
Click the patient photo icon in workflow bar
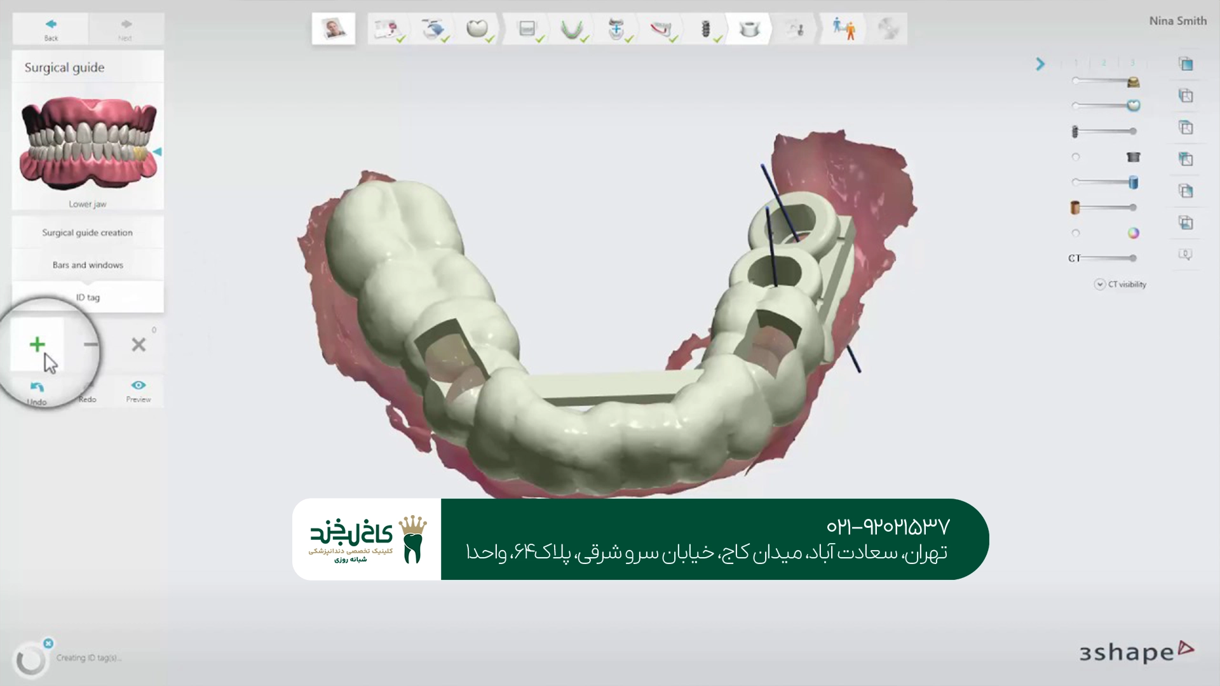334,29
